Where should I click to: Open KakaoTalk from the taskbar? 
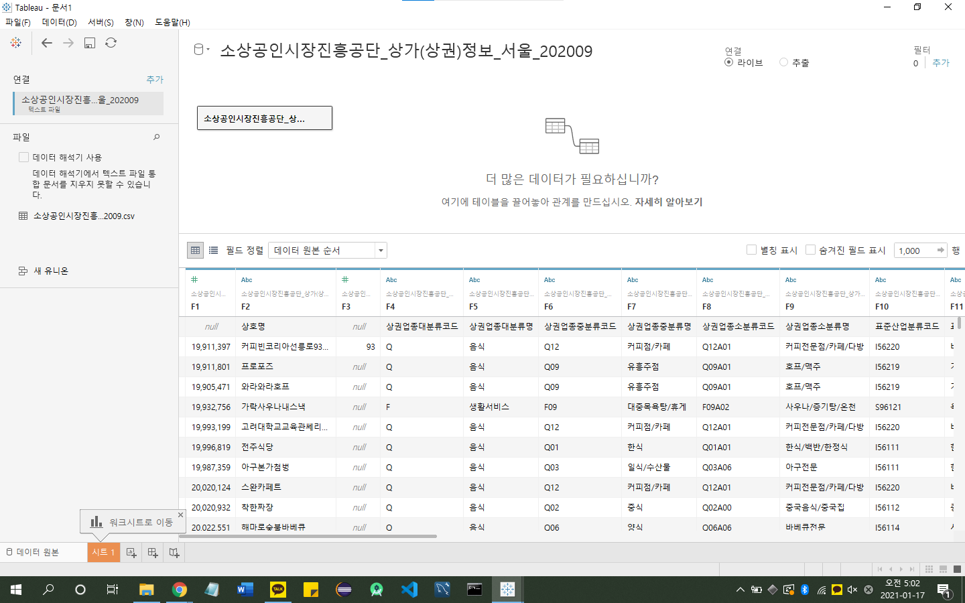coord(277,590)
